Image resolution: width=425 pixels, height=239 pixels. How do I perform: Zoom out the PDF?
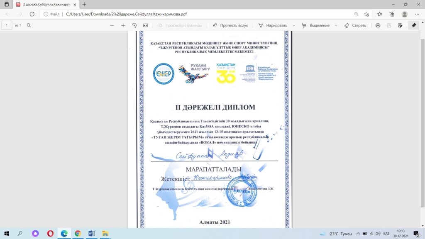[112, 25]
